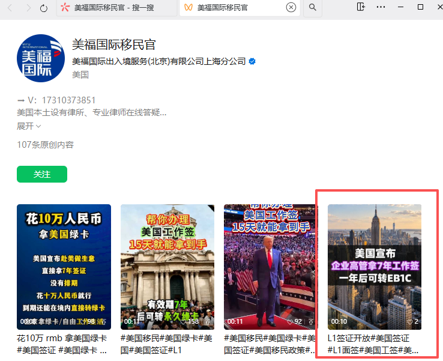Reload the page with the refresh icon
This screenshot has width=443, height=361.
tap(44, 8)
